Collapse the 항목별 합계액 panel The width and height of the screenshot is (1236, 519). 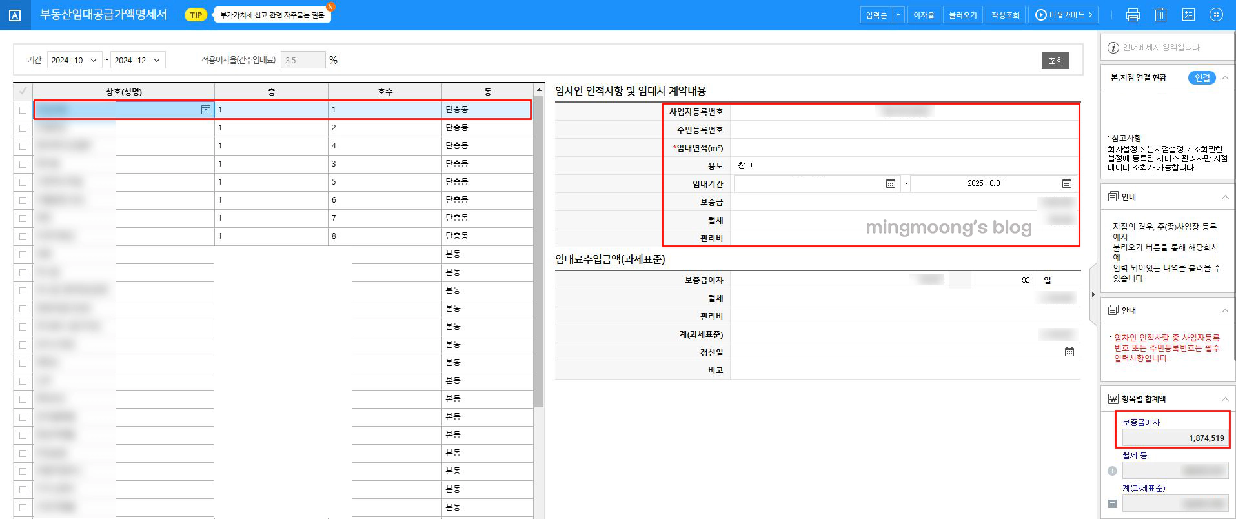(x=1224, y=399)
